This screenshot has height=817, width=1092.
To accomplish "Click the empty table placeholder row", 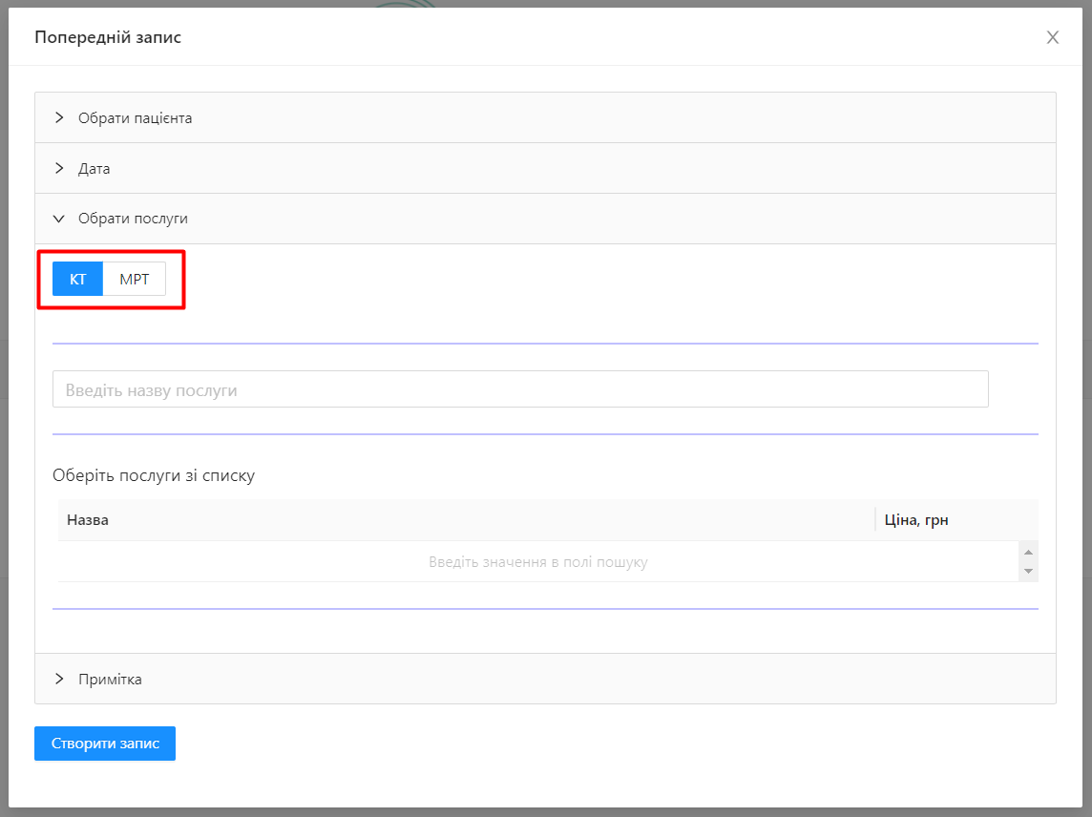I will pyautogui.click(x=537, y=562).
